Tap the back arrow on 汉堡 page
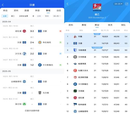Viewport: 130px width, 114px height. [x=3, y=5]
